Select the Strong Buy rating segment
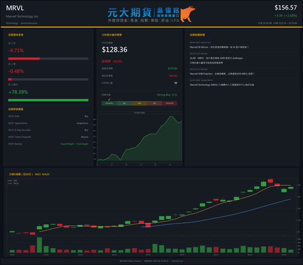 [x=109, y=103]
